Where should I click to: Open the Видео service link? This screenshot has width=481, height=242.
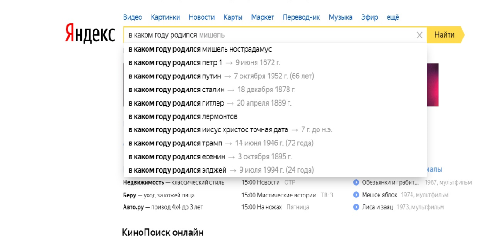[132, 17]
